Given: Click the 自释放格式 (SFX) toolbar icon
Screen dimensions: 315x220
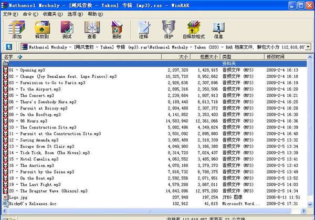Looking at the screenshot, I should coord(193,29).
